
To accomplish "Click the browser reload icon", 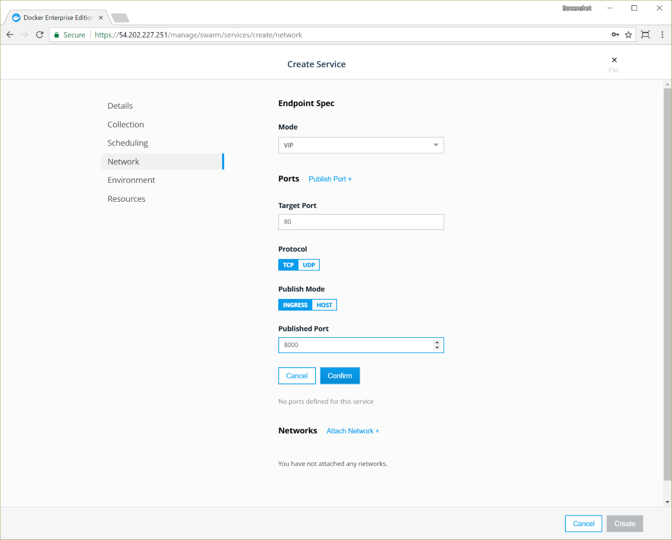I will pos(39,35).
